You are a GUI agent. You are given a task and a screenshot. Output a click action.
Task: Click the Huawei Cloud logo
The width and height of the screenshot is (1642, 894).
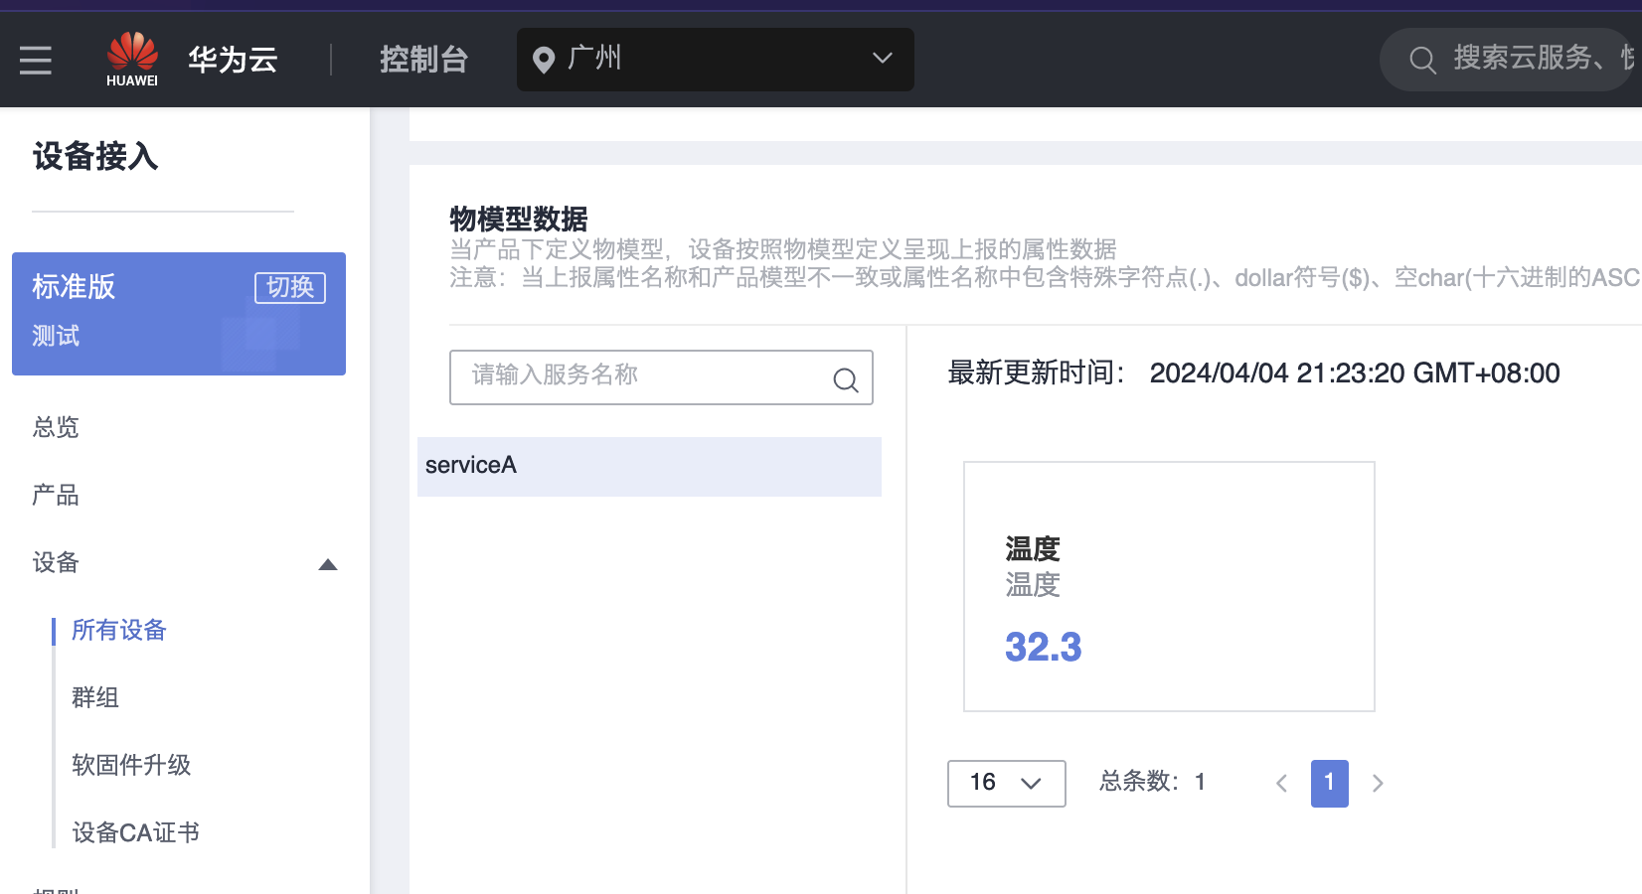pyautogui.click(x=132, y=58)
